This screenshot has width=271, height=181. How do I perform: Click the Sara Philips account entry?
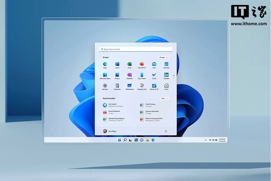tap(111, 131)
